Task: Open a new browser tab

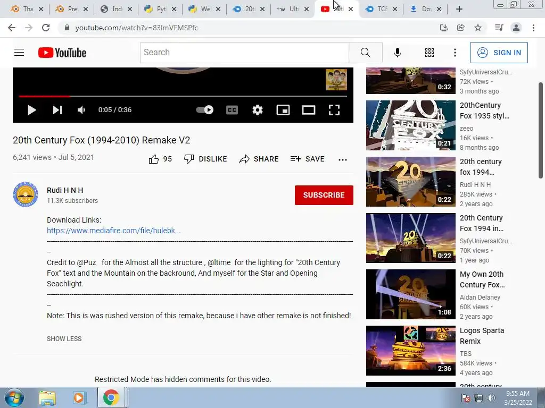Action: (459, 9)
